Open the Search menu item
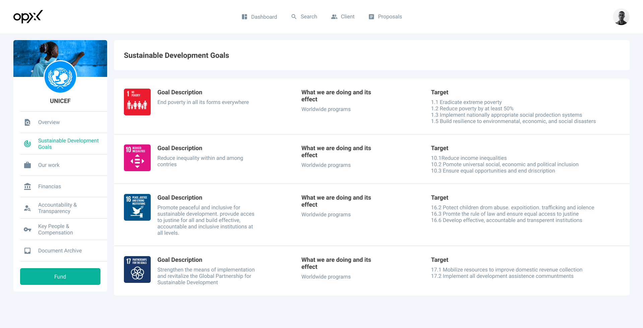643x328 pixels. tap(304, 16)
